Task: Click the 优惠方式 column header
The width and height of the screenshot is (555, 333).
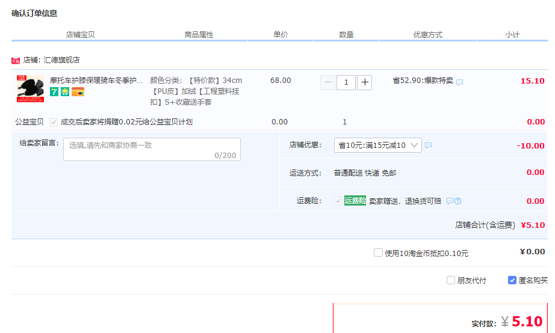Action: [x=428, y=35]
